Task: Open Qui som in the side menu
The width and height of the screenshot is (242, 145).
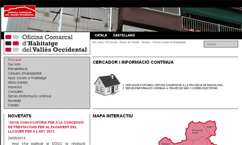Action: pyautogui.click(x=14, y=64)
